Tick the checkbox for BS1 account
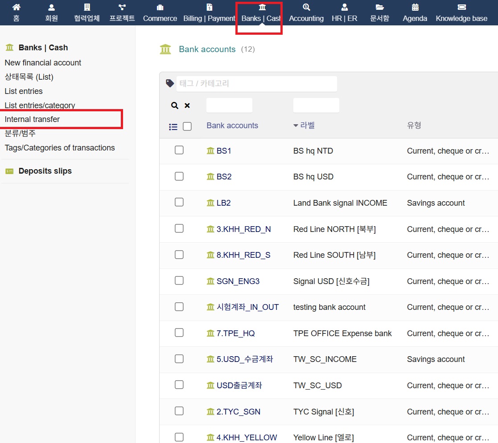Screen dimensions: 498x443 click(179, 150)
